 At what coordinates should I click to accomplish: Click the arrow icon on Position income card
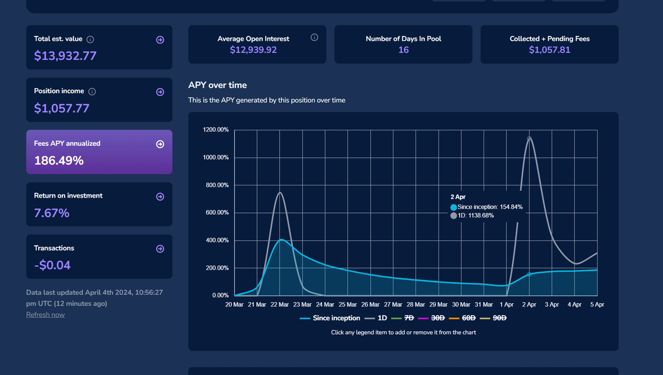(x=160, y=92)
